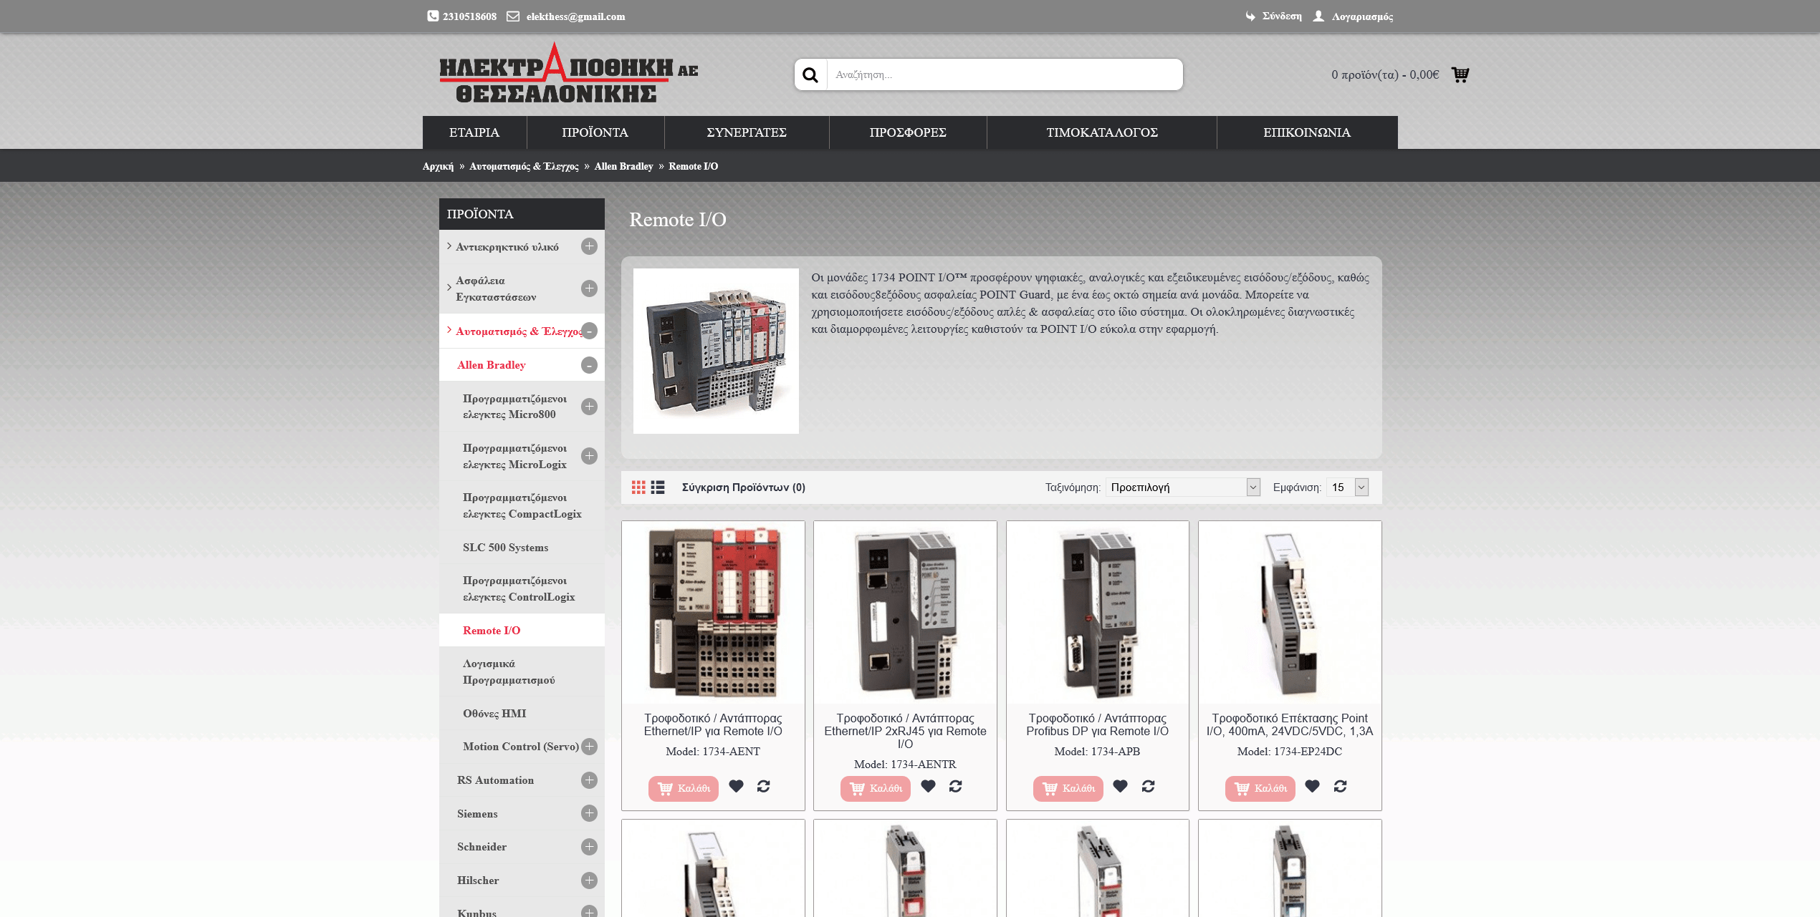Collapse the Αυτοματισμός & Έλεγχος category
This screenshot has width=1820, height=917.
tap(589, 331)
